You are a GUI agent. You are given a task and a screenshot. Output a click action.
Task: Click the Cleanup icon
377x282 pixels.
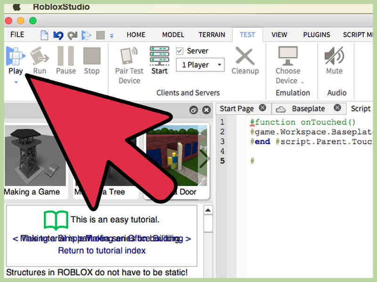pos(245,56)
